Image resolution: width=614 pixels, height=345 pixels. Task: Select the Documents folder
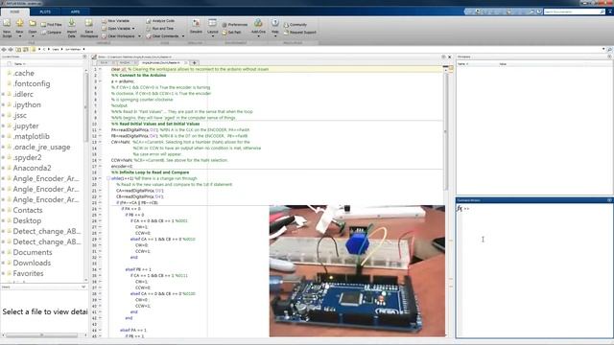point(32,253)
